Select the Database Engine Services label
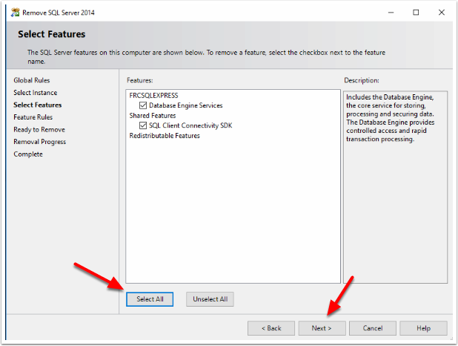458x346 pixels. (x=186, y=105)
